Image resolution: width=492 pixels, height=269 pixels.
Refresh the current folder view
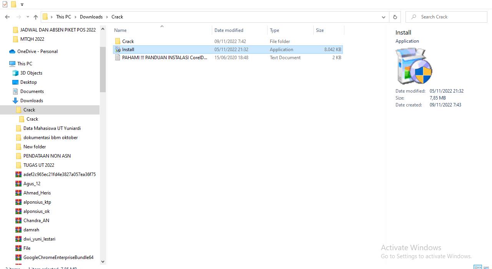pos(395,17)
